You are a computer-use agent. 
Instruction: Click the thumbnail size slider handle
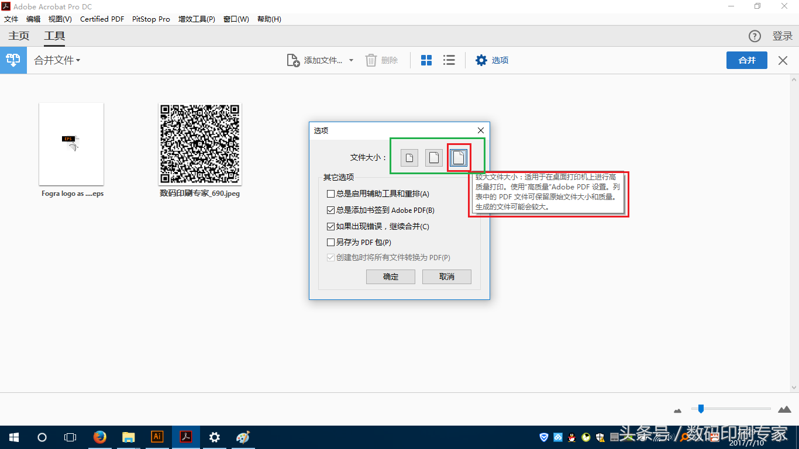point(701,409)
